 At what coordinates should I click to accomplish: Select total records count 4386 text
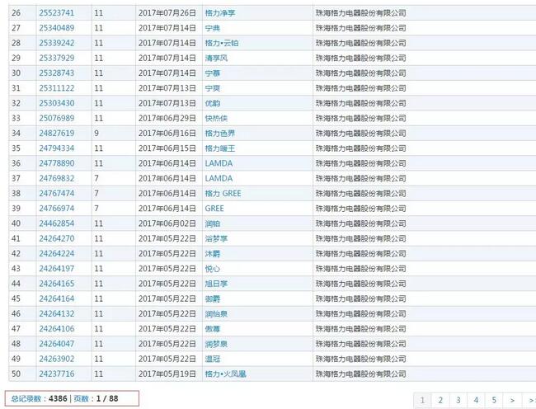pyautogui.click(x=58, y=398)
